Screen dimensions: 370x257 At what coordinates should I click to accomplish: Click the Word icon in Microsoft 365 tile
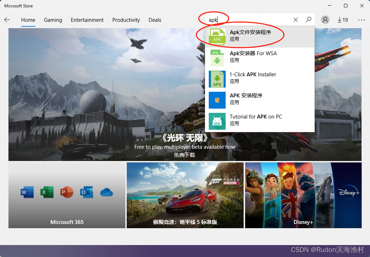click(x=27, y=192)
